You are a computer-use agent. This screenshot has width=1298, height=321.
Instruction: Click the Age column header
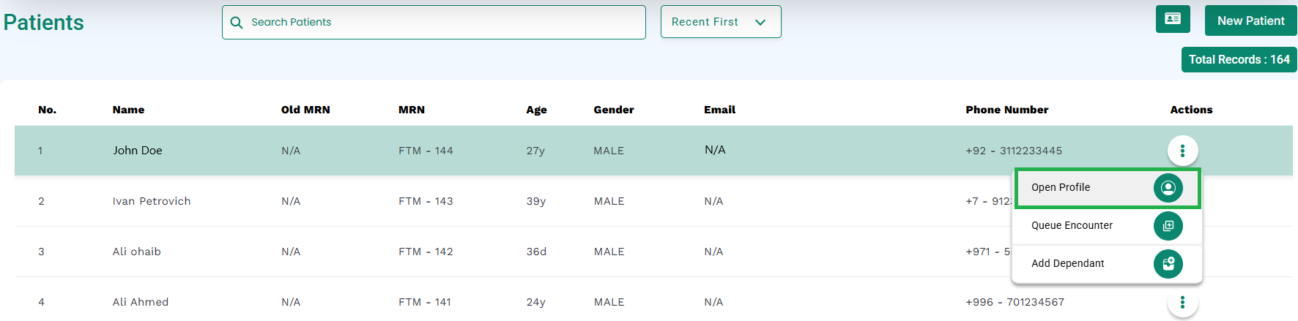click(x=536, y=110)
